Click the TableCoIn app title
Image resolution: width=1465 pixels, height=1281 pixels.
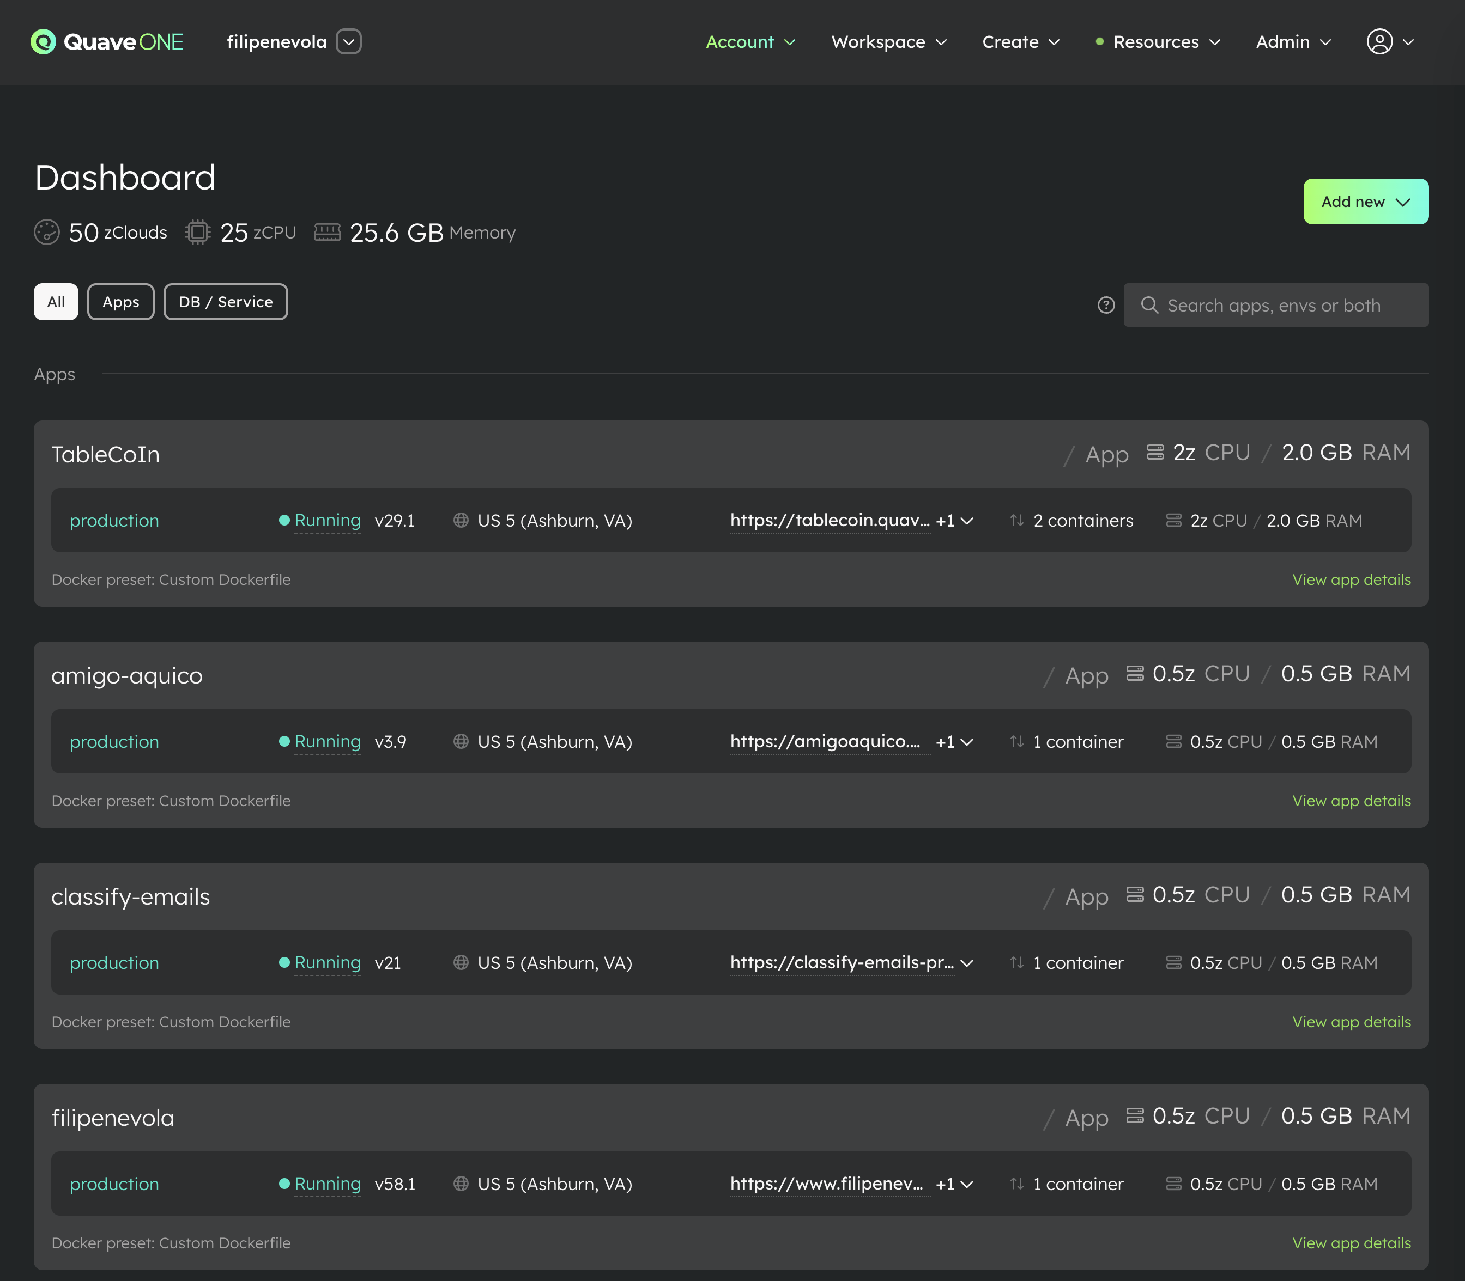106,455
